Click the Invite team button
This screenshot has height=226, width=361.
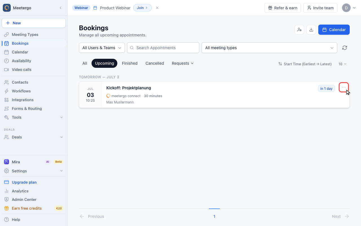pyautogui.click(x=320, y=8)
